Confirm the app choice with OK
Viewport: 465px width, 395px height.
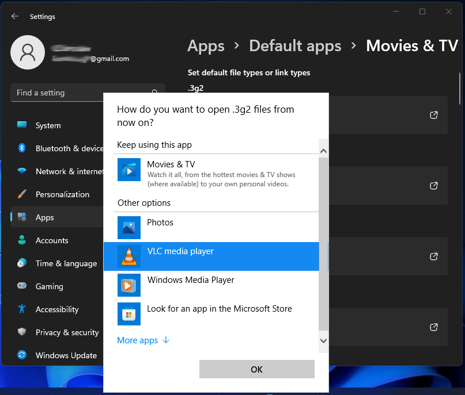[256, 369]
